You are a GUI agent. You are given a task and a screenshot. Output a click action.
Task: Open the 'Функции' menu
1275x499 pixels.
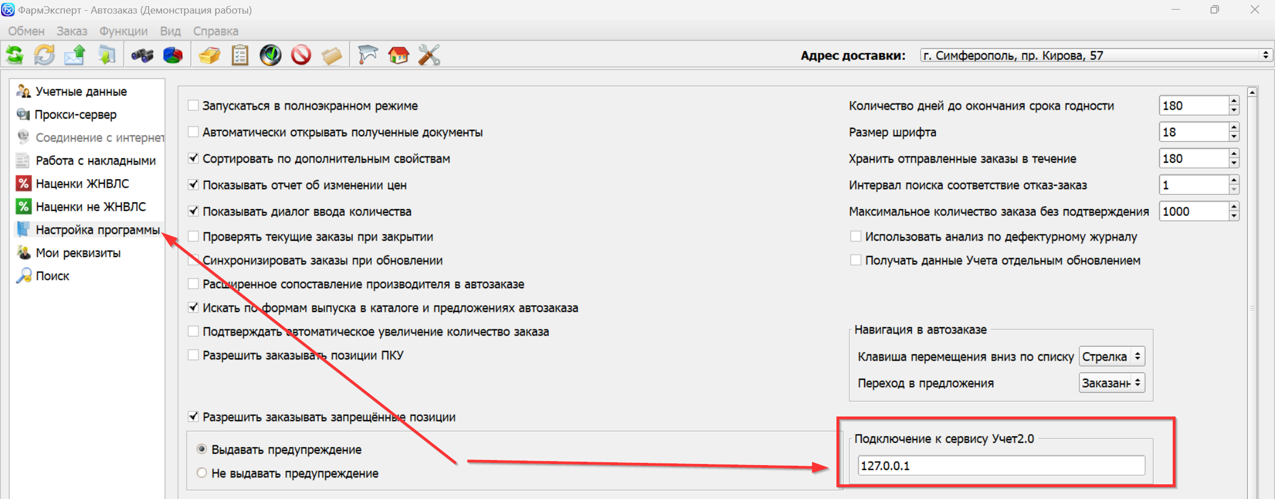[x=123, y=31]
